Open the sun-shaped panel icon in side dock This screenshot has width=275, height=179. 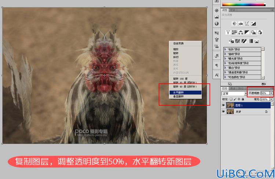click(217, 10)
